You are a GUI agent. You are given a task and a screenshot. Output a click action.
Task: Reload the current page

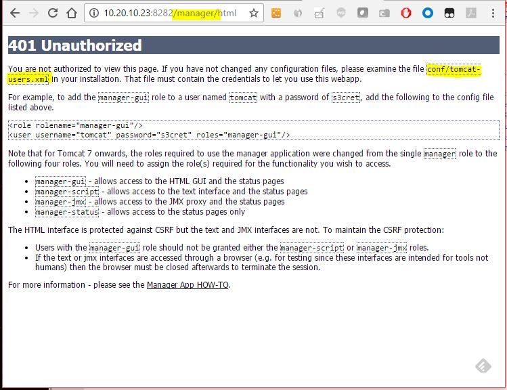coord(52,13)
